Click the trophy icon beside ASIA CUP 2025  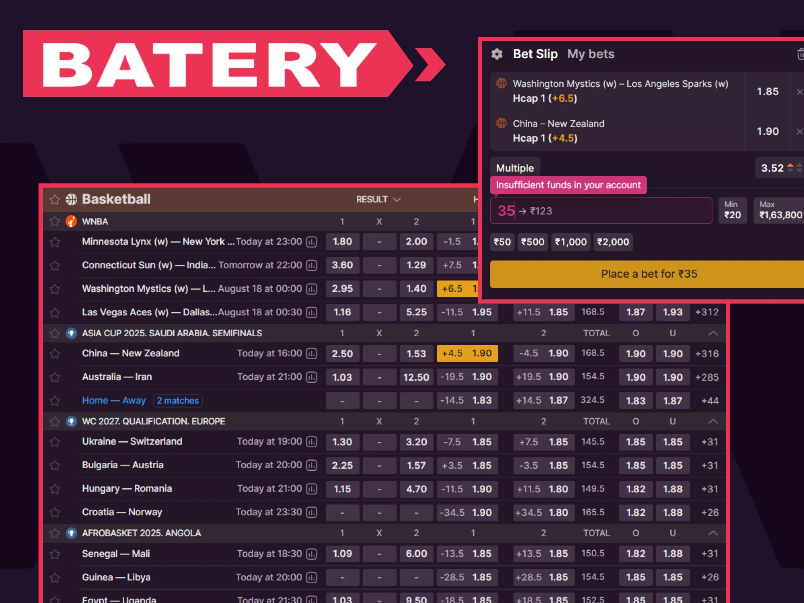[x=71, y=333]
